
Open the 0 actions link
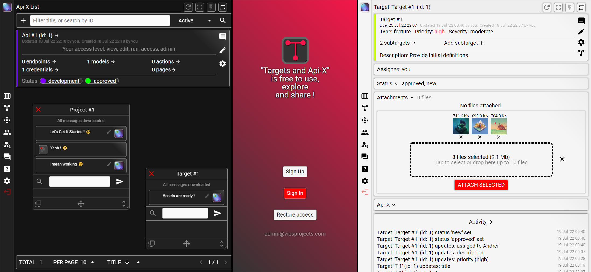166,62
